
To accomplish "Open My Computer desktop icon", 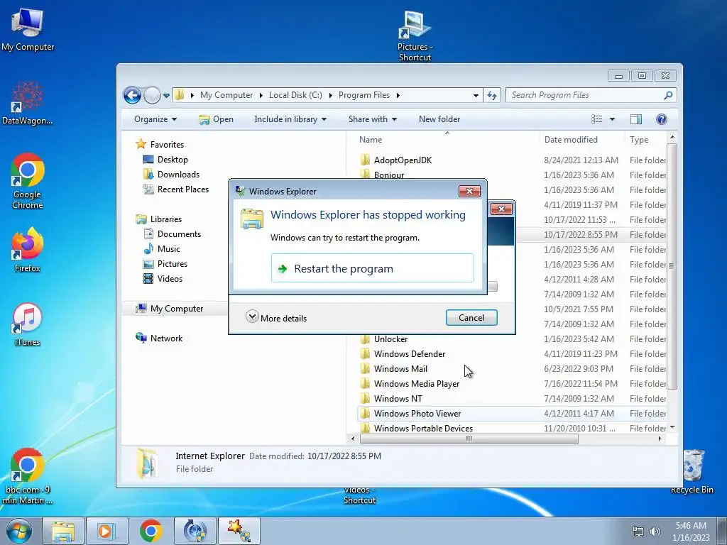I will 28,30.
